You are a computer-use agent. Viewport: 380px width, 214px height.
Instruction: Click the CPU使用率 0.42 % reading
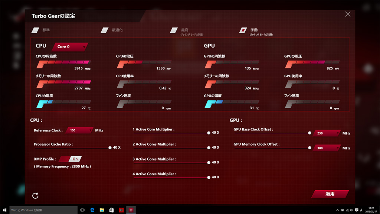point(165,88)
